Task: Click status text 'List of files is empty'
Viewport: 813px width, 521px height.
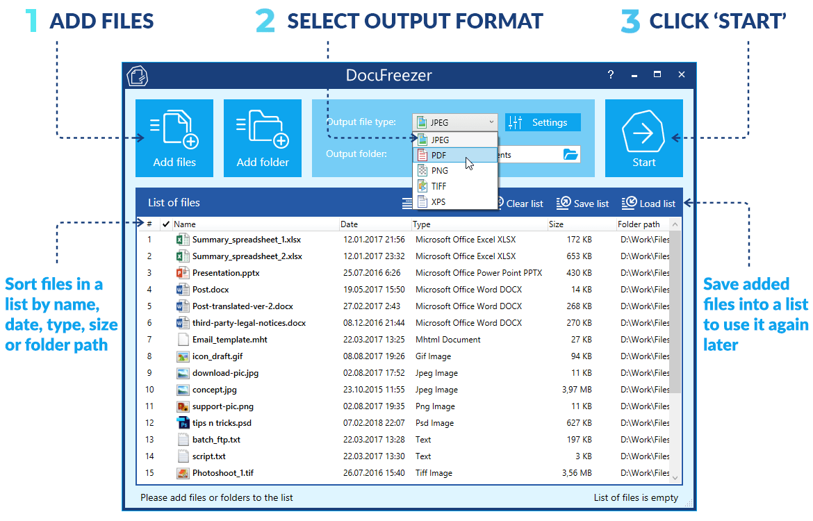Action: (x=636, y=497)
